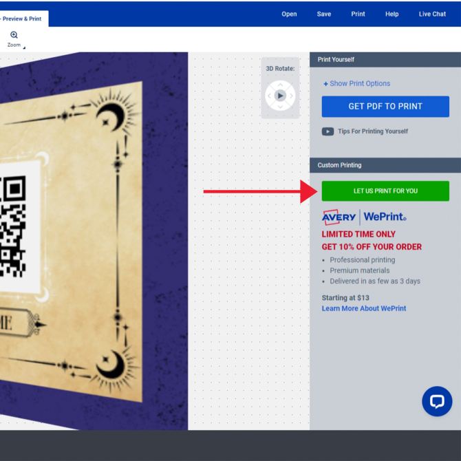Click the 'Delivered in as few as 3 days' text

point(375,281)
